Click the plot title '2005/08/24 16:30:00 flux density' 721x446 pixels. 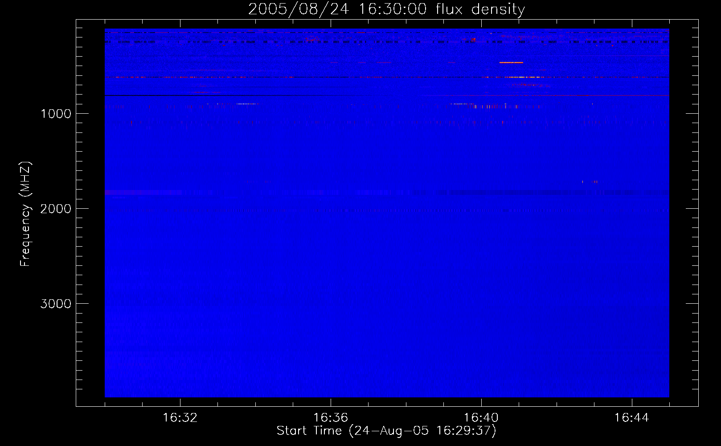click(x=386, y=9)
